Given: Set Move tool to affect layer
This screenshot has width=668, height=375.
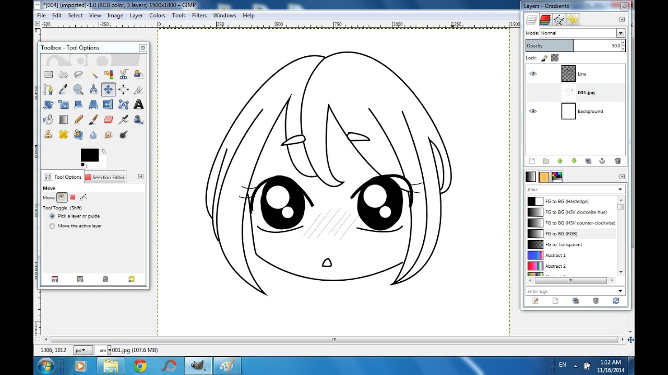Looking at the screenshot, I should tap(62, 197).
